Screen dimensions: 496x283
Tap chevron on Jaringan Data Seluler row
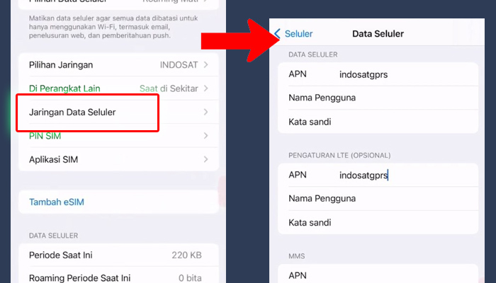click(206, 112)
